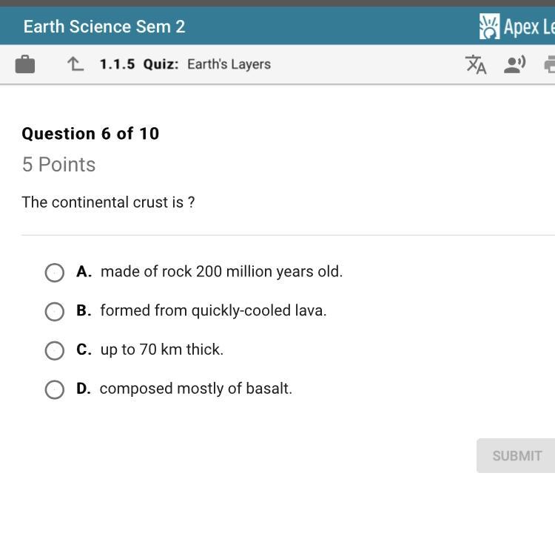Click the question text about continental crust
The image size is (555, 555).
[x=108, y=202]
